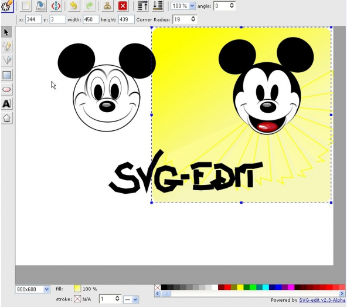Open the zoom level dropdown
The width and height of the screenshot is (347, 307).
[x=192, y=6]
